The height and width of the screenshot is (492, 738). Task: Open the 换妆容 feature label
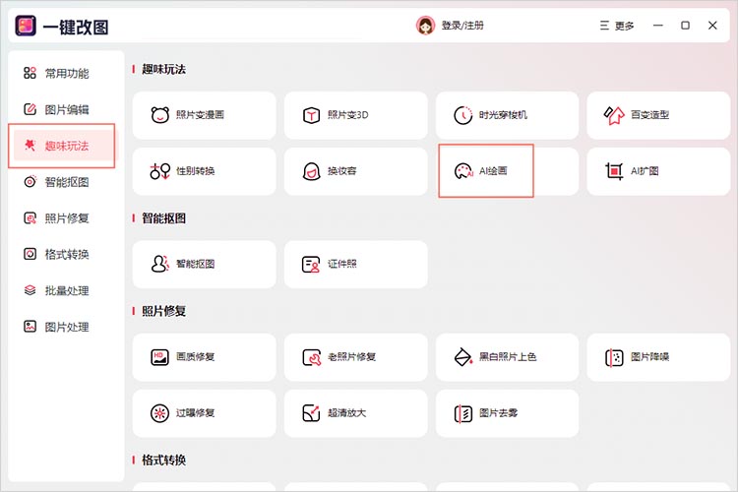coord(342,171)
